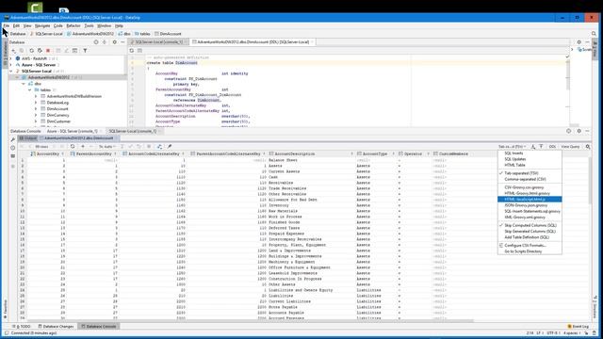Click the results search magnifier icon beside View Query
The image size is (603, 339).
pos(588,147)
